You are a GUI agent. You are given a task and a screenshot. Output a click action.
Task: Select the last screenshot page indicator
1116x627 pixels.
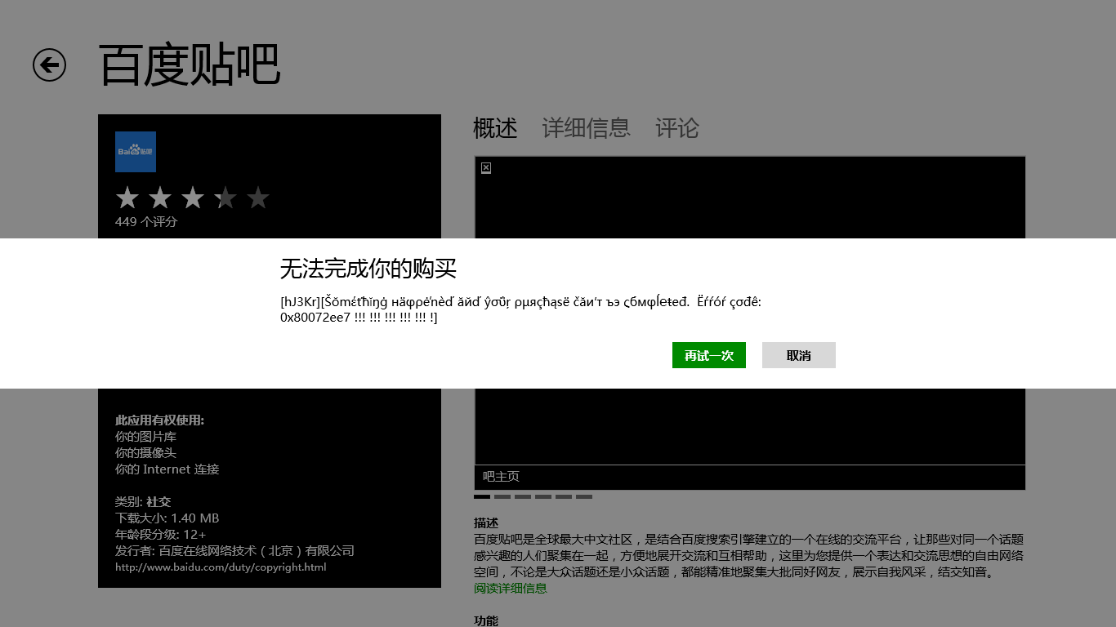pyautogui.click(x=584, y=496)
